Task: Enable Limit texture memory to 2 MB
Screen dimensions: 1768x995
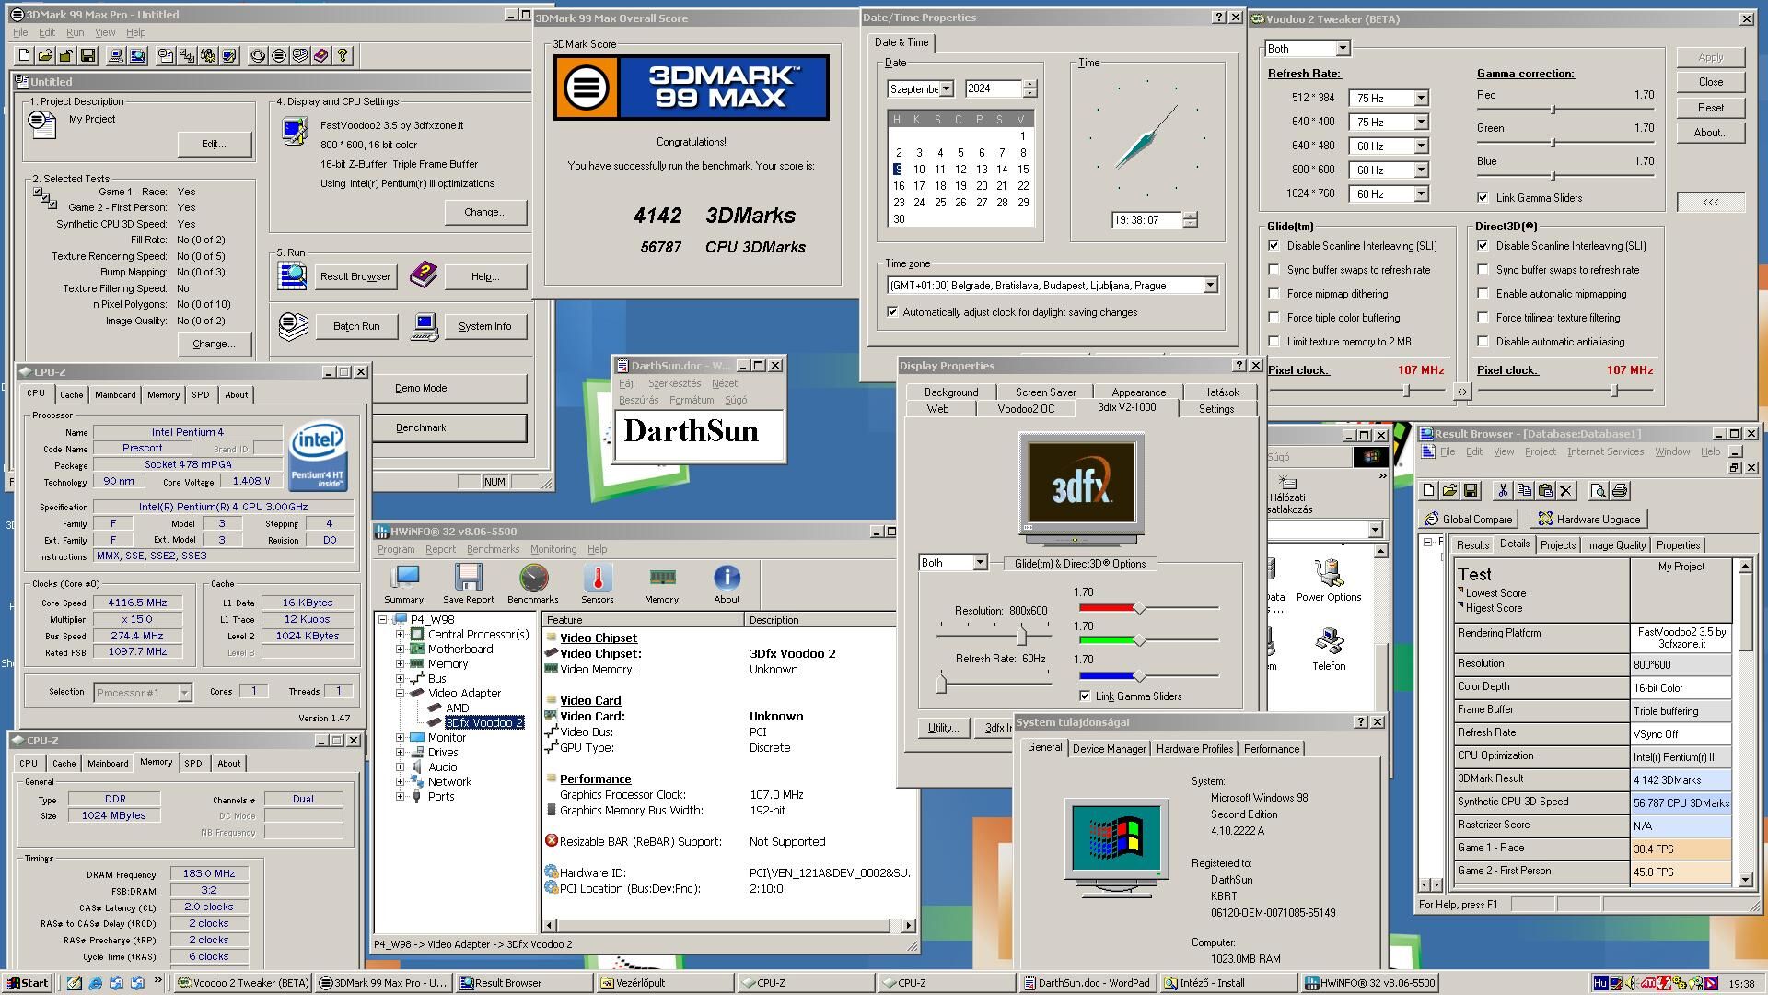Action: pos(1274,342)
